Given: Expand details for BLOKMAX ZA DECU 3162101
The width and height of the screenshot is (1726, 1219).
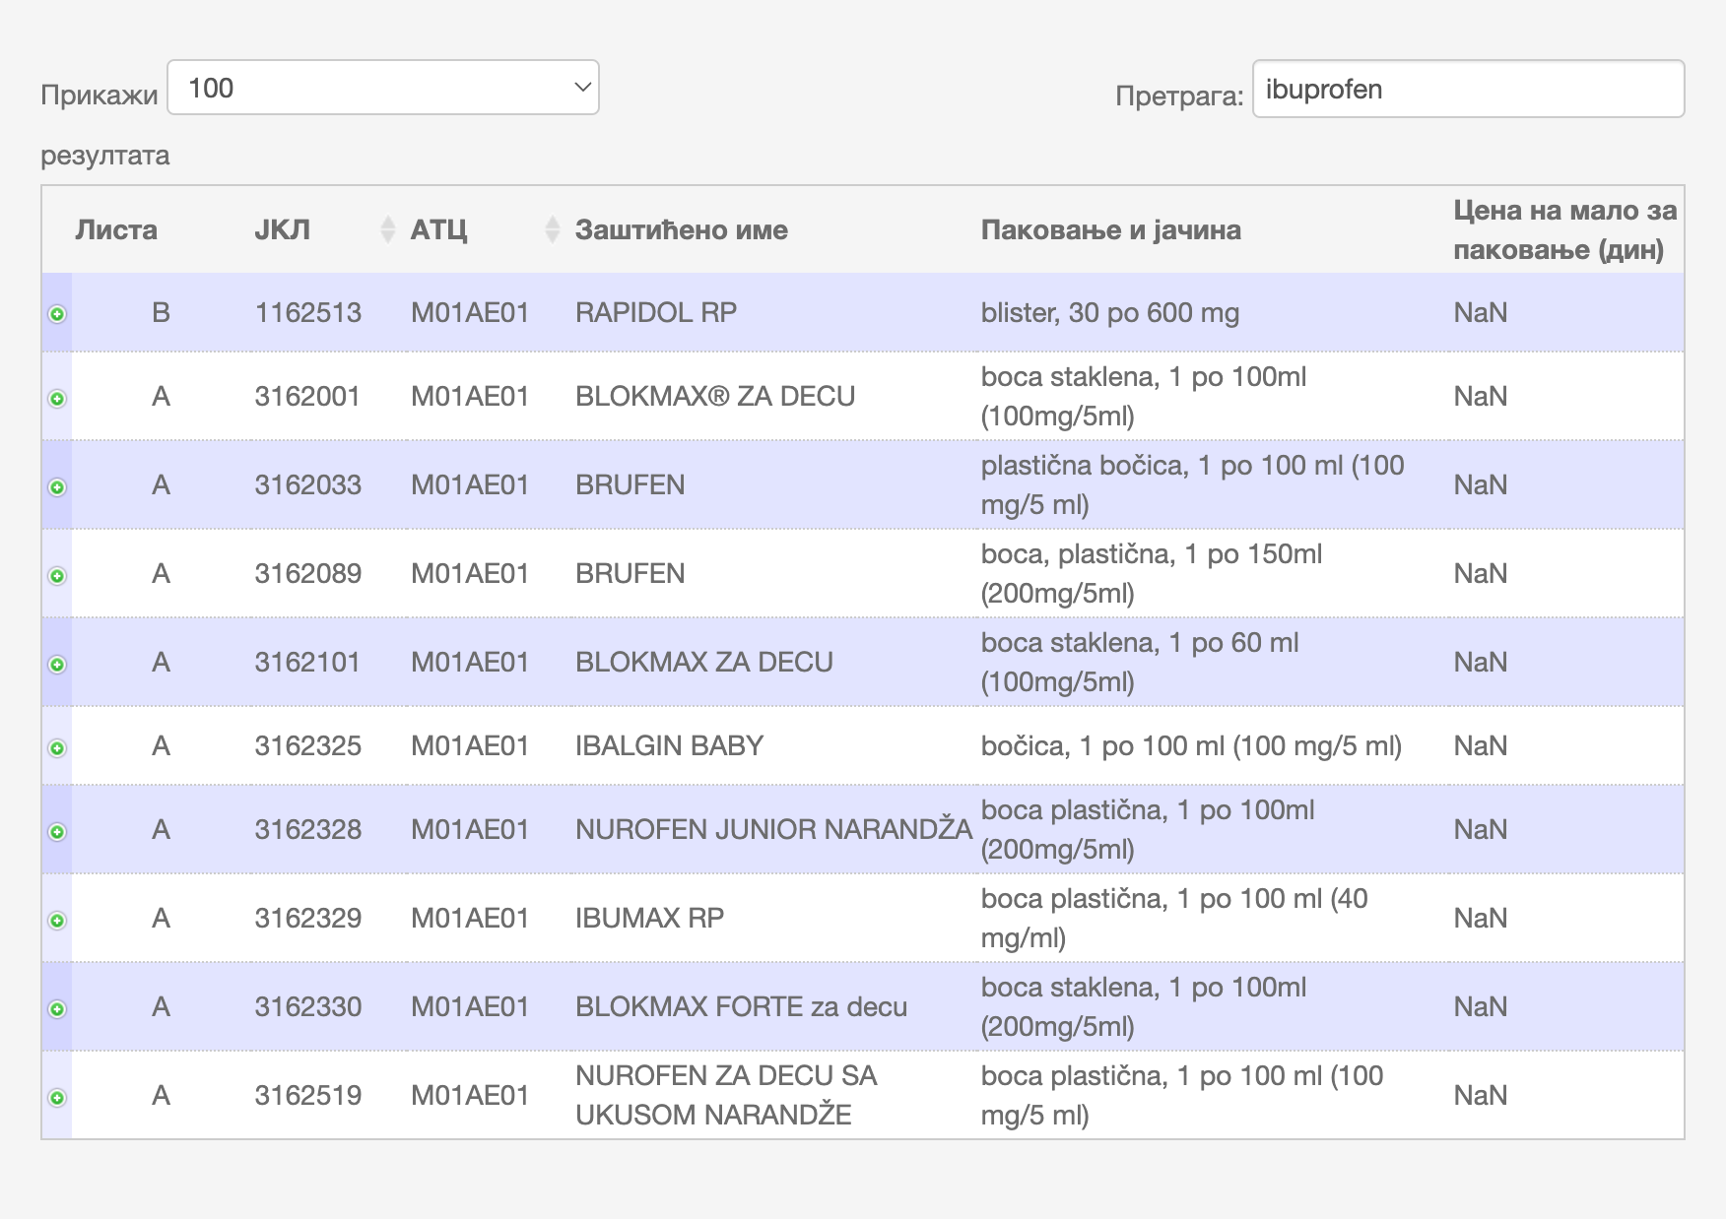Looking at the screenshot, I should point(57,665).
